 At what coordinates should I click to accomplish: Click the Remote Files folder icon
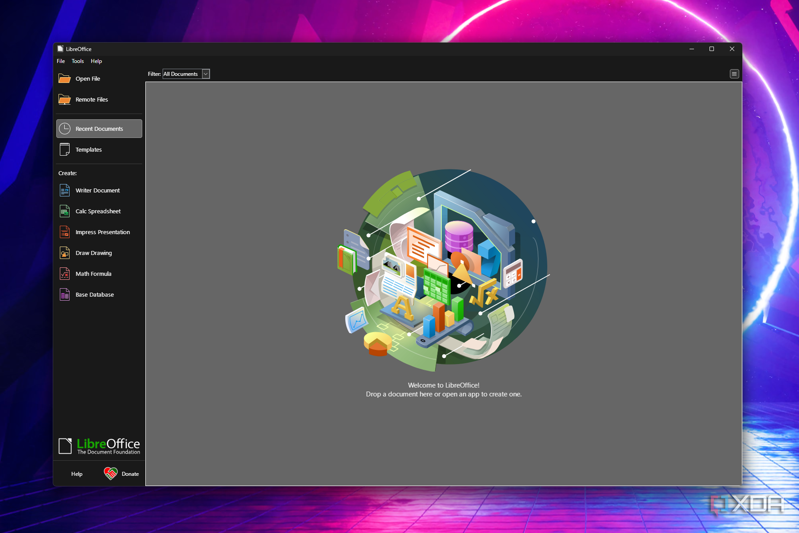click(x=65, y=99)
